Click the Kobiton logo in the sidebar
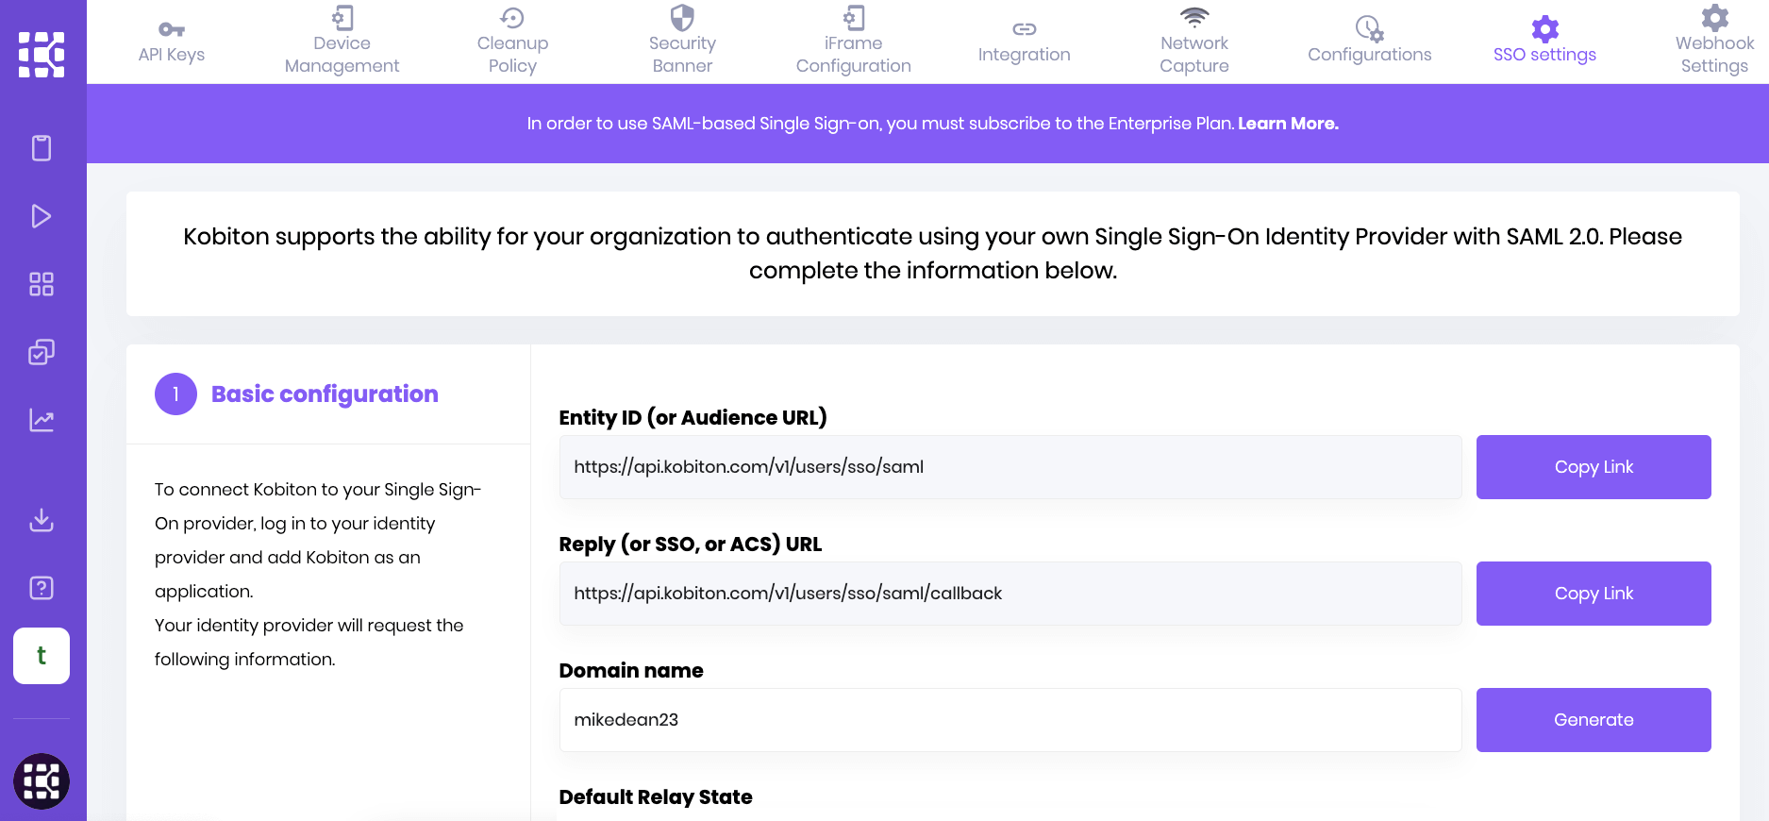The height and width of the screenshot is (821, 1769). point(42,55)
